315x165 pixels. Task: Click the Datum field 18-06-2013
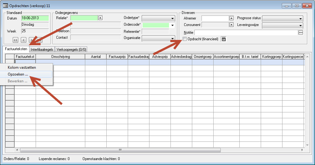point(35,18)
